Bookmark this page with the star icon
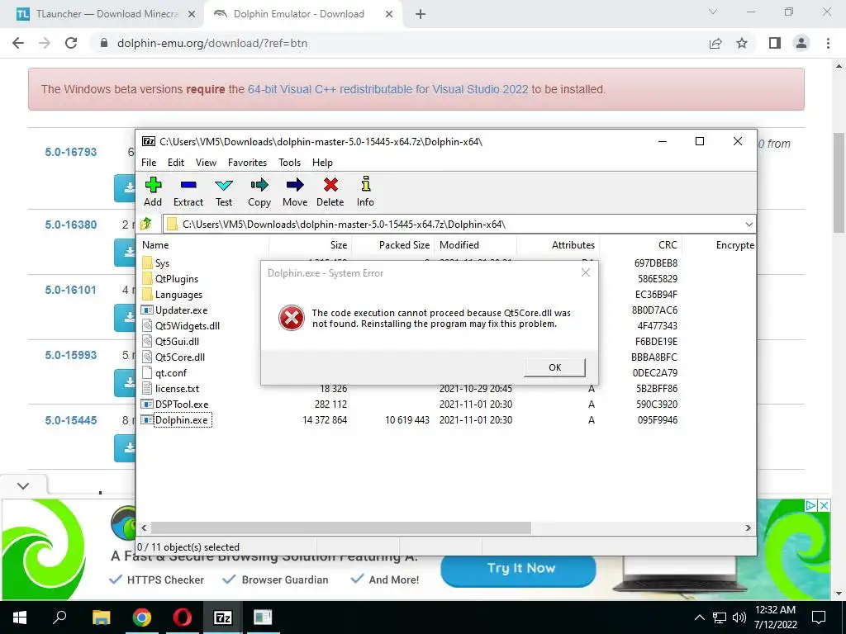Screen dimensions: 846x634 pos(742,43)
